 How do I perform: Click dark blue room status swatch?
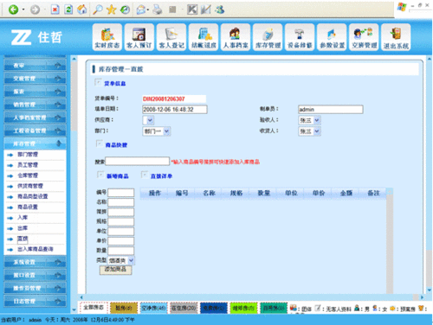[x=214, y=308]
